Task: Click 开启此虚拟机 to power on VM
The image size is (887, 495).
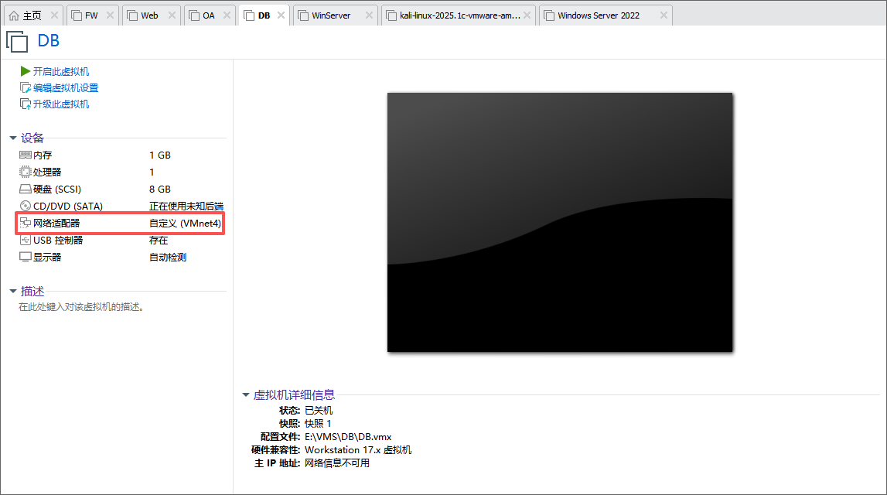Action: 60,71
